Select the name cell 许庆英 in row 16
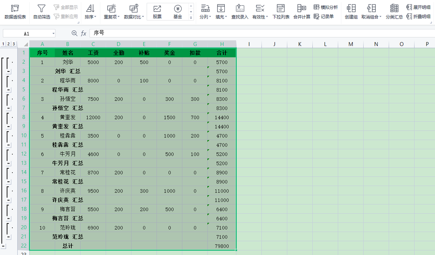 click(x=68, y=191)
